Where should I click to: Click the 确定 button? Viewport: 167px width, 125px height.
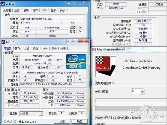pyautogui.click(x=79, y=121)
